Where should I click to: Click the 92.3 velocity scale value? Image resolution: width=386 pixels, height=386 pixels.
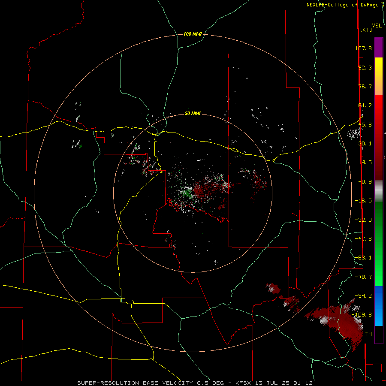(365, 67)
